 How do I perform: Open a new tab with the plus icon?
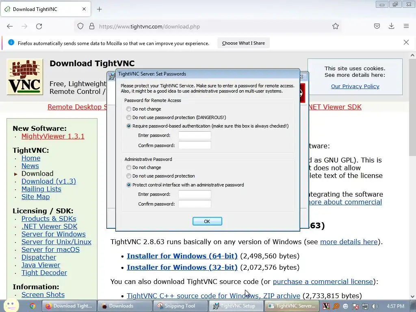click(100, 9)
